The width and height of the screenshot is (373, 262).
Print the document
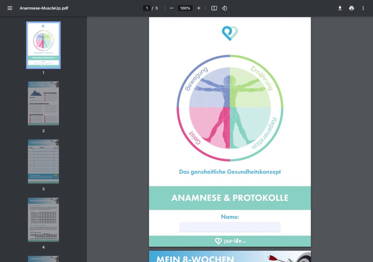coord(352,8)
